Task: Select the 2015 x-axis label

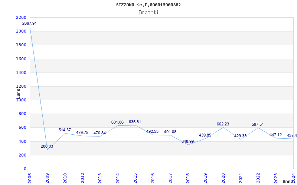Action: click(135, 178)
